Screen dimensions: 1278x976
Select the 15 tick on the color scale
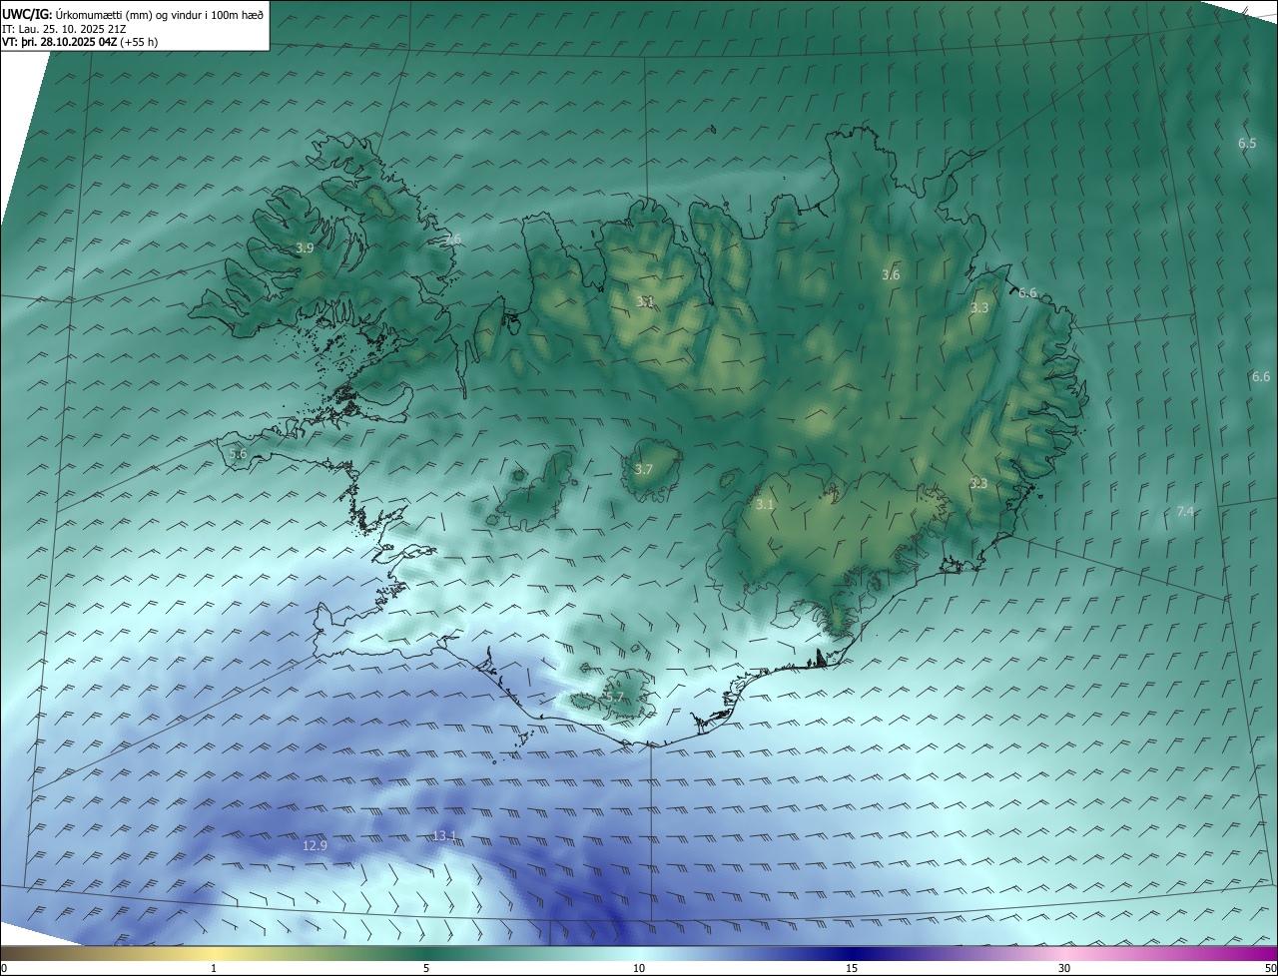[852, 968]
